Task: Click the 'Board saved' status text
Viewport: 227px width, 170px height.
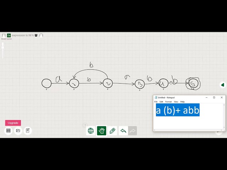Action: 6,39
